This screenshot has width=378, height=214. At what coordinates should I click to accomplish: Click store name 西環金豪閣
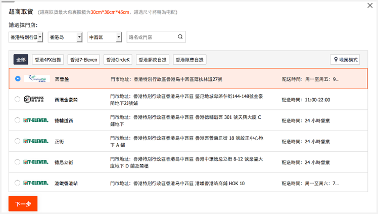click(66, 100)
